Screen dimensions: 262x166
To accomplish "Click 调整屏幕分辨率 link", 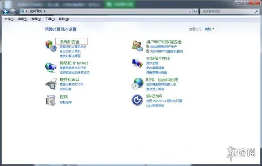I will pyautogui.click(x=157, y=72).
